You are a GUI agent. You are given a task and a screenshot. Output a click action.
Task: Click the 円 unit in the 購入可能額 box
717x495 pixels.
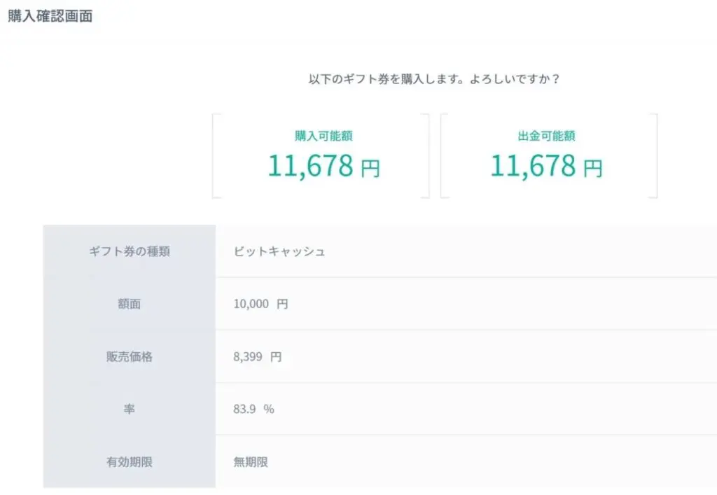pos(370,169)
